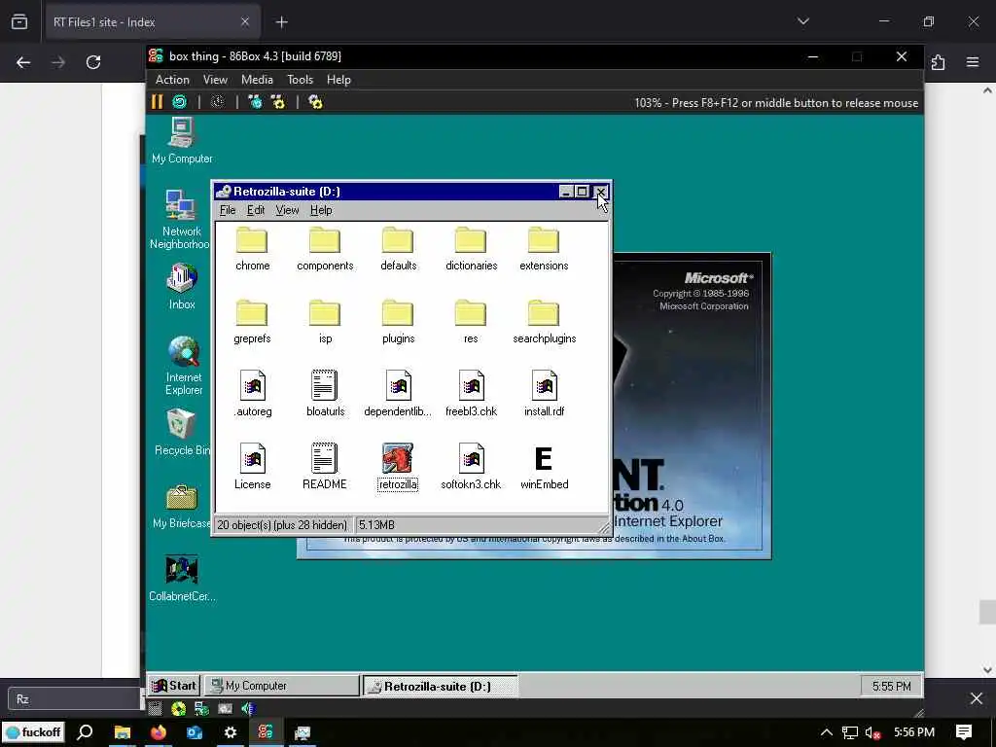Open the 86Box Action menu
Viewport: 996px width, 747px height.
pos(172,80)
